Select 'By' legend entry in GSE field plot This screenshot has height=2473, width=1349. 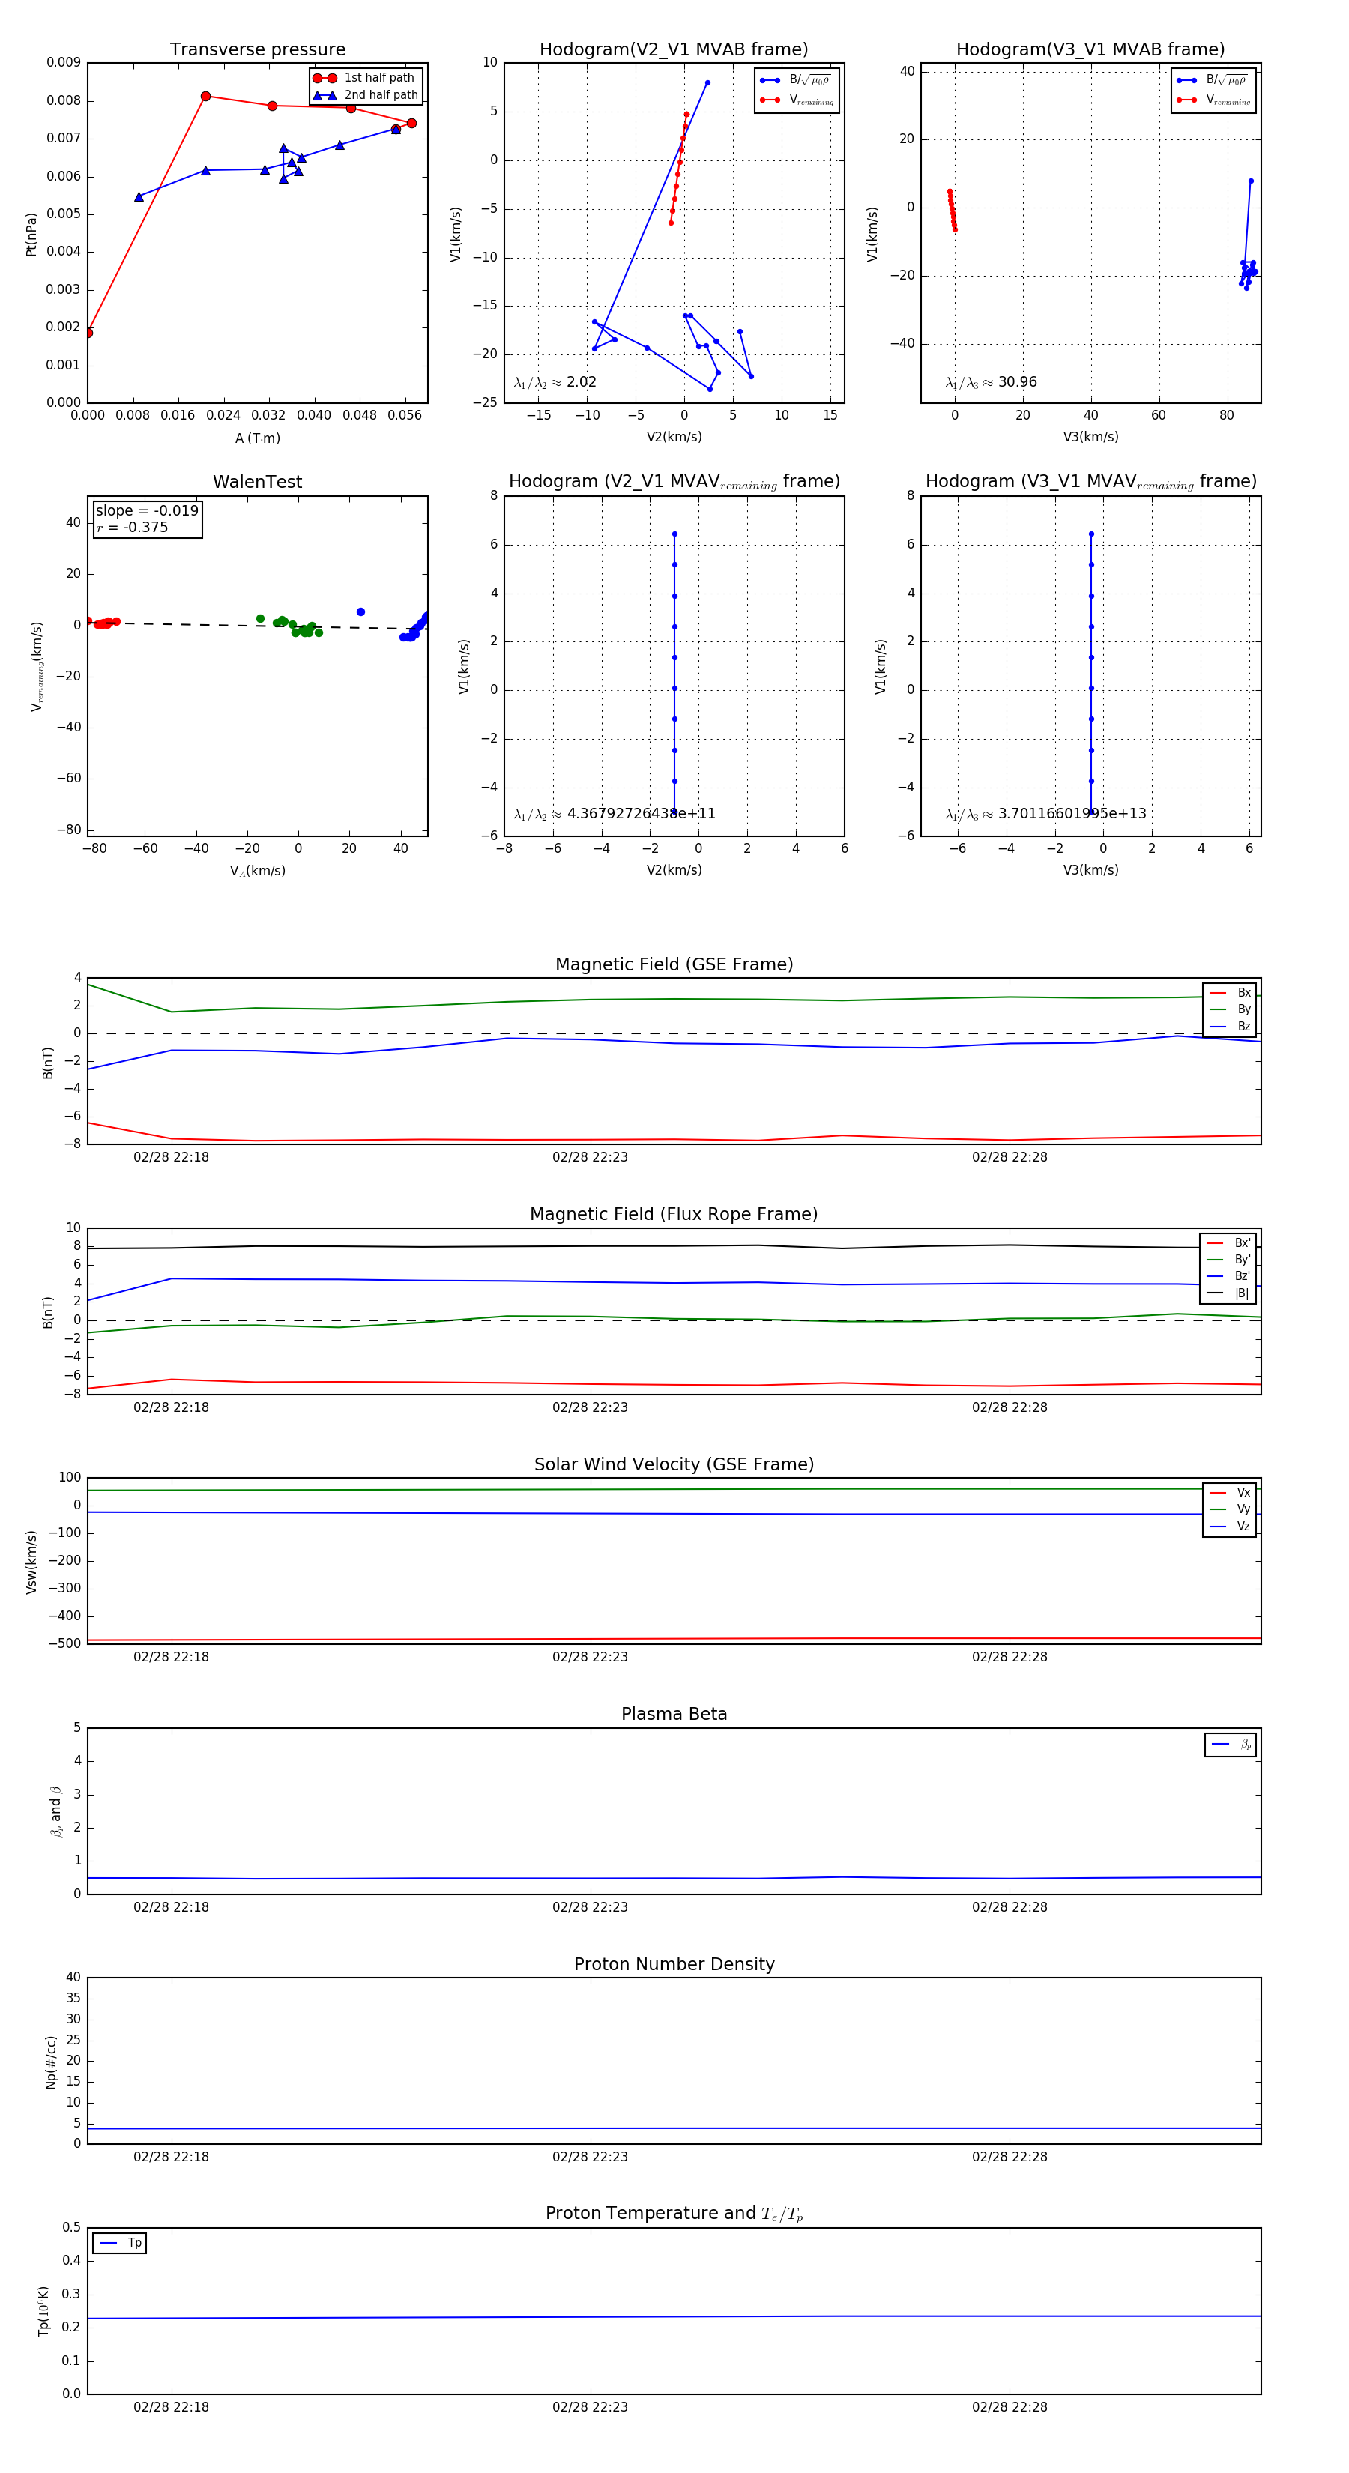click(1231, 1010)
